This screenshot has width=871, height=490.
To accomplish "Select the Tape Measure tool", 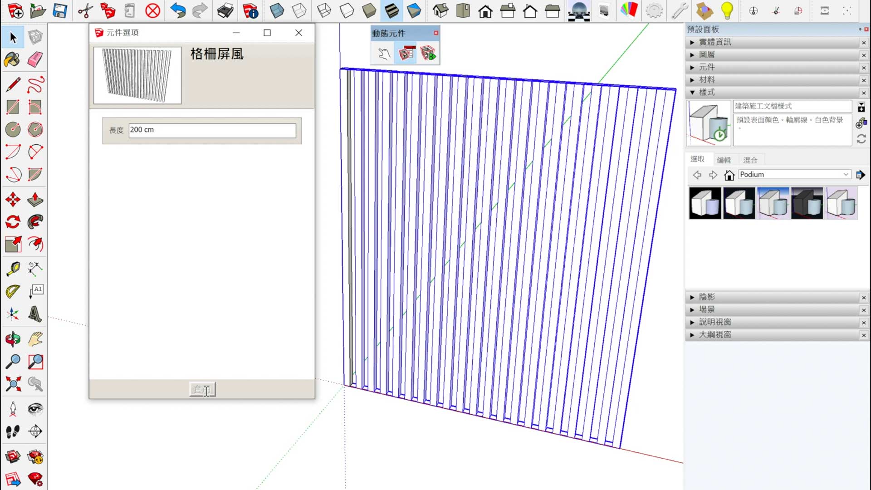I will (x=13, y=269).
